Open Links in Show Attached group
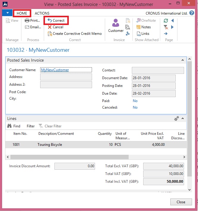 click(x=143, y=34)
